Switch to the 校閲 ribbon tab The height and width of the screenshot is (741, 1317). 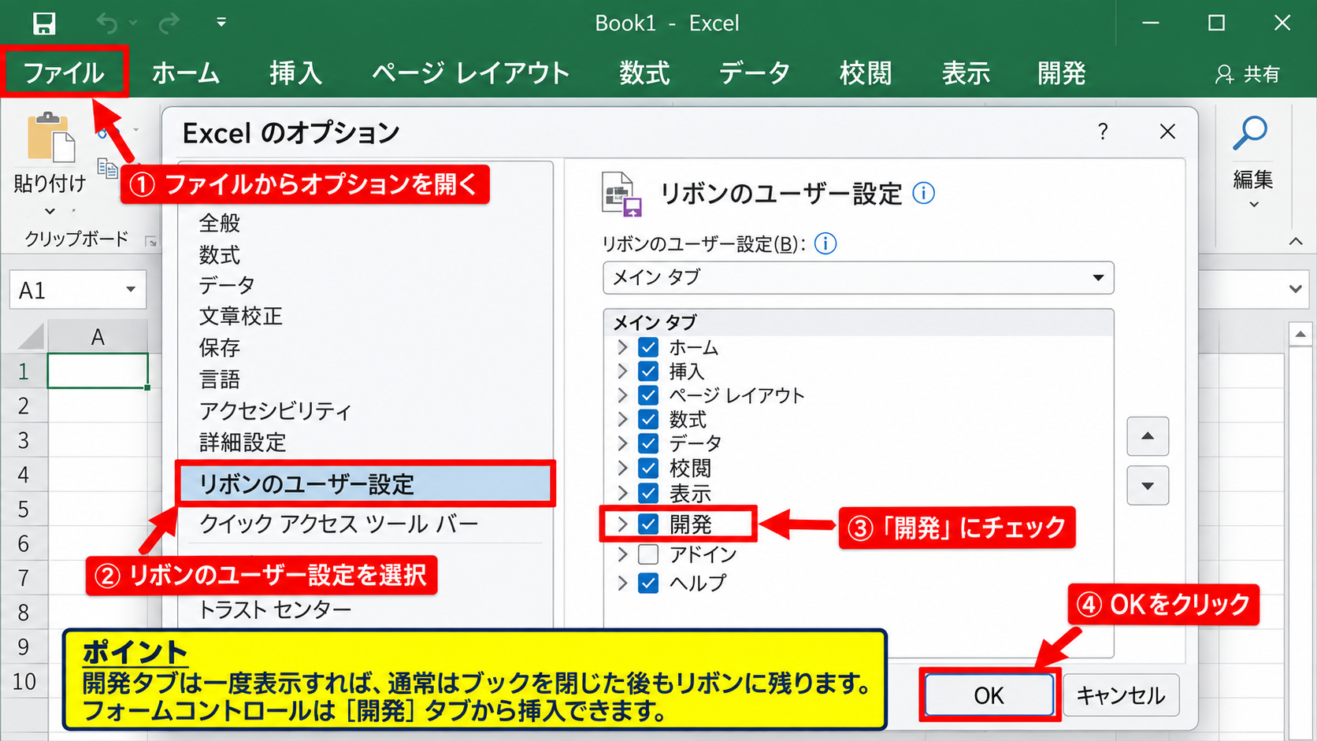click(x=866, y=73)
